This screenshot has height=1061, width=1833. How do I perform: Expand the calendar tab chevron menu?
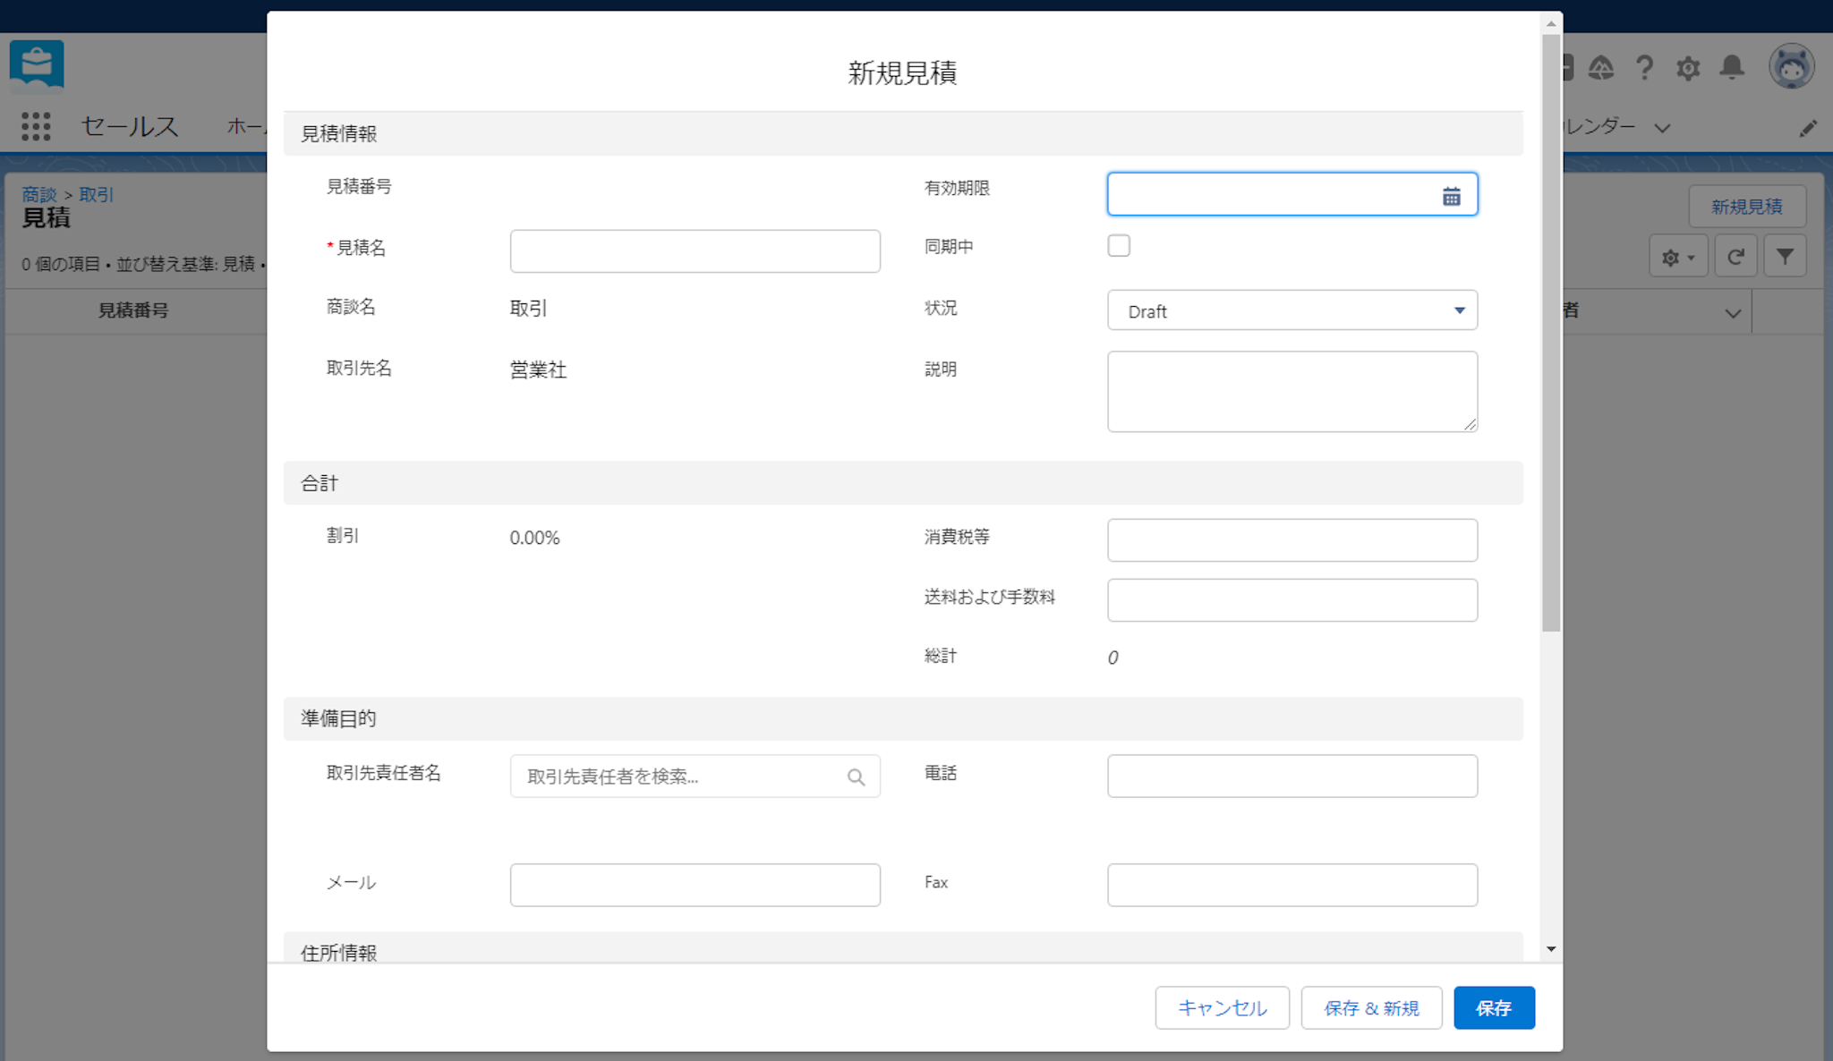point(1662,128)
